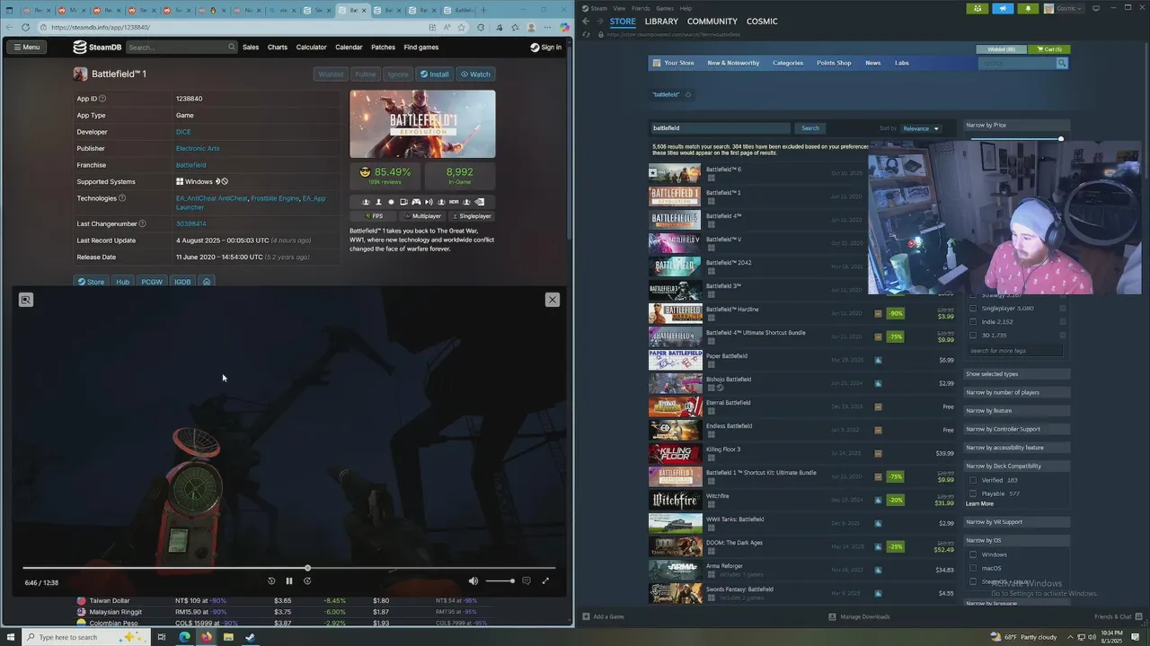Focus the SteamDB search field
1150x646 pixels.
pos(180,47)
